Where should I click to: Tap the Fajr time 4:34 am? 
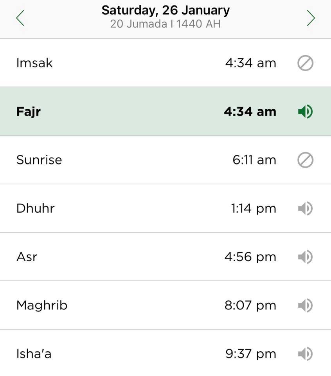250,112
